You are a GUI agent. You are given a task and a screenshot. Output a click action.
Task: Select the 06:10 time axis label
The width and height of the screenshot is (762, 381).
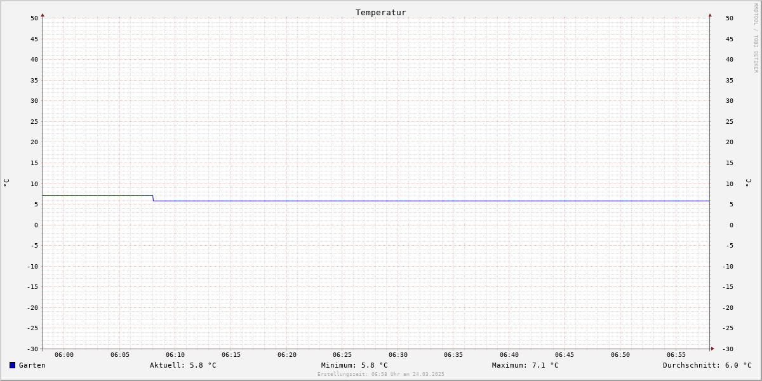175,355
